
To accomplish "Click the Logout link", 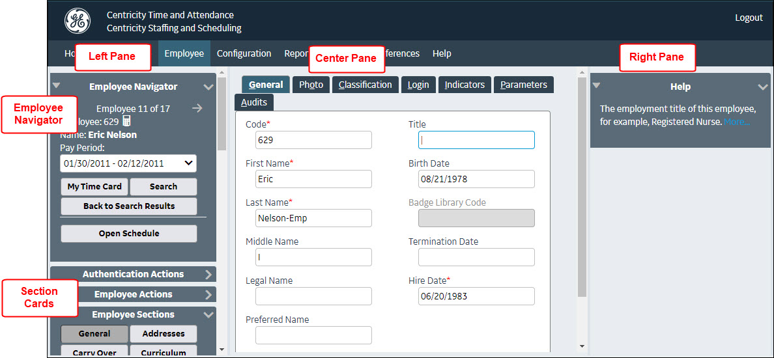I will click(x=749, y=18).
